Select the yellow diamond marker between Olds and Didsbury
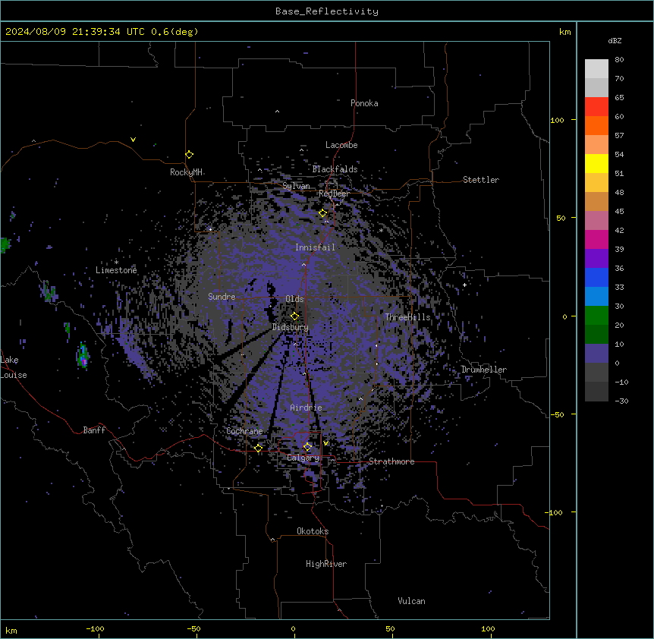The width and height of the screenshot is (654, 639). pyautogui.click(x=295, y=316)
